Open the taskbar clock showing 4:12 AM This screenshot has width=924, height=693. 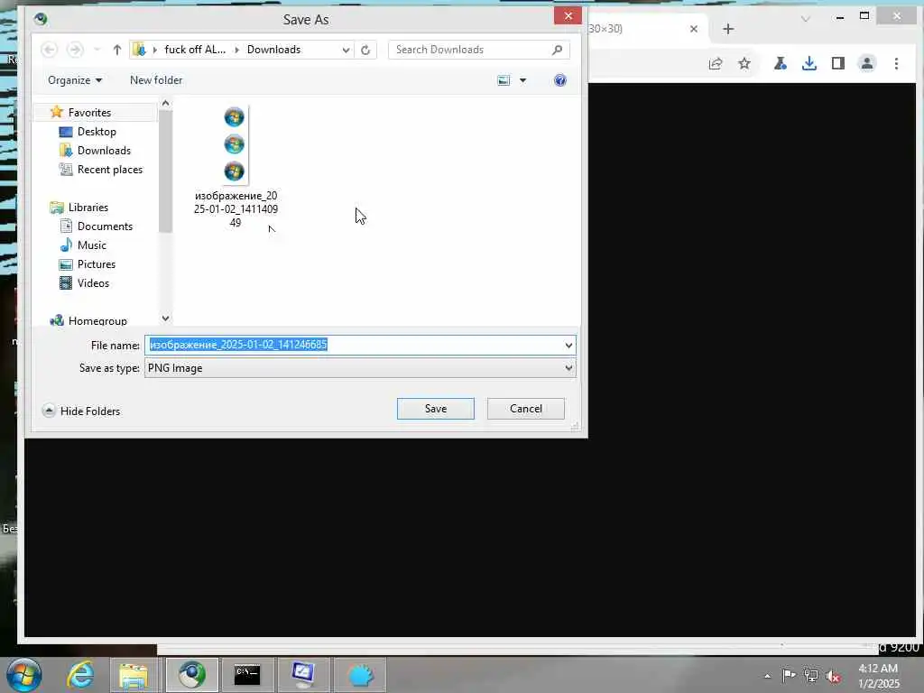pos(878,676)
